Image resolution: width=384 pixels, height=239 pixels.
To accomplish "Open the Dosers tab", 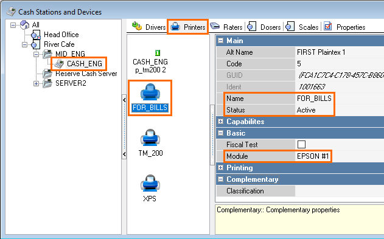I will (264, 27).
